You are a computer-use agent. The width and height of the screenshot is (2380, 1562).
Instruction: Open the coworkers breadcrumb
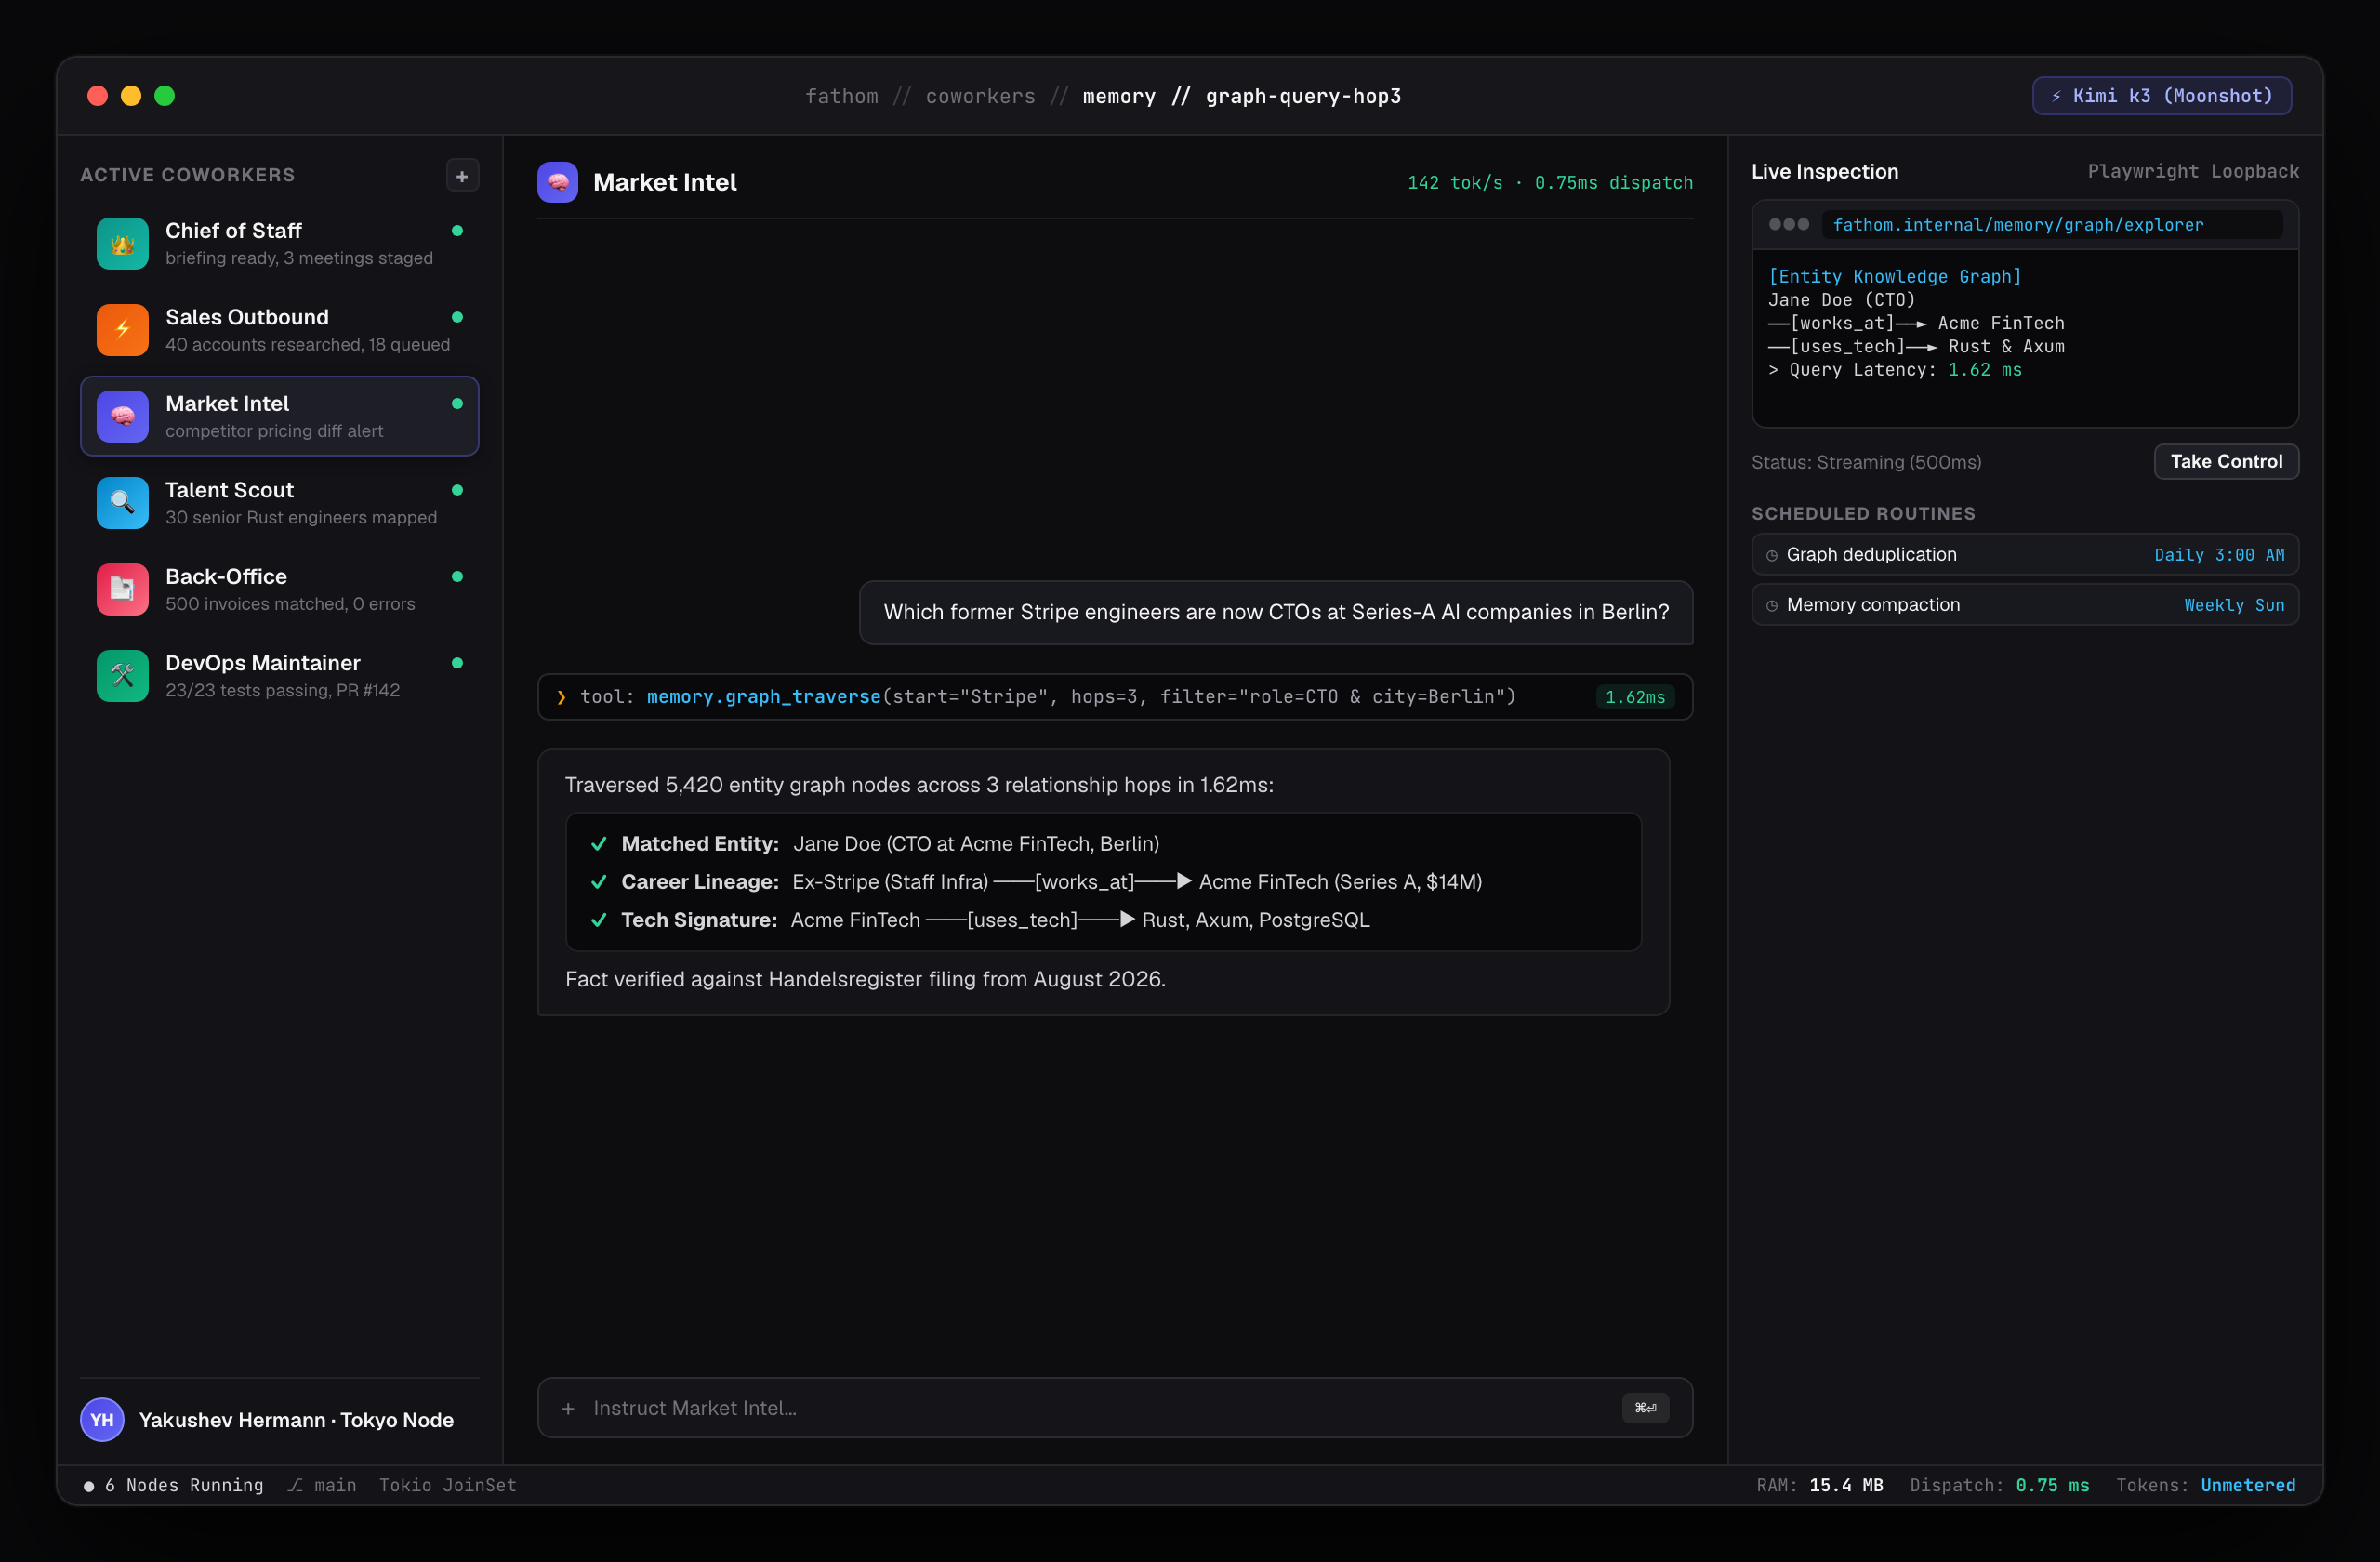click(980, 96)
